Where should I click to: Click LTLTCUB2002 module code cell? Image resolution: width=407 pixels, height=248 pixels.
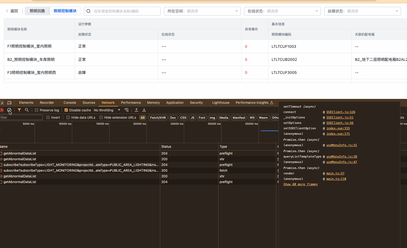tap(284, 59)
